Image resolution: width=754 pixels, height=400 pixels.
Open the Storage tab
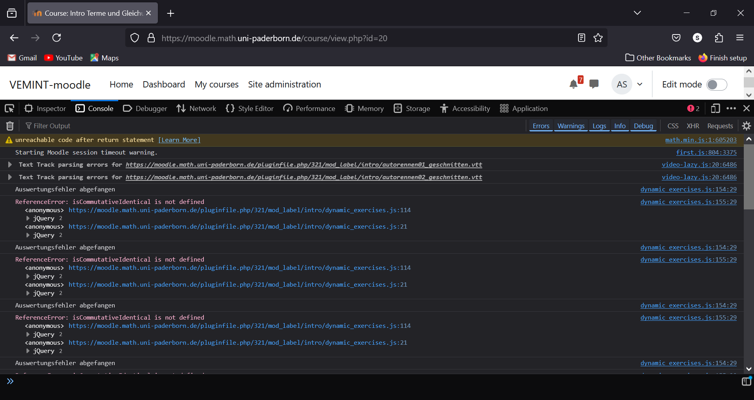pos(412,109)
